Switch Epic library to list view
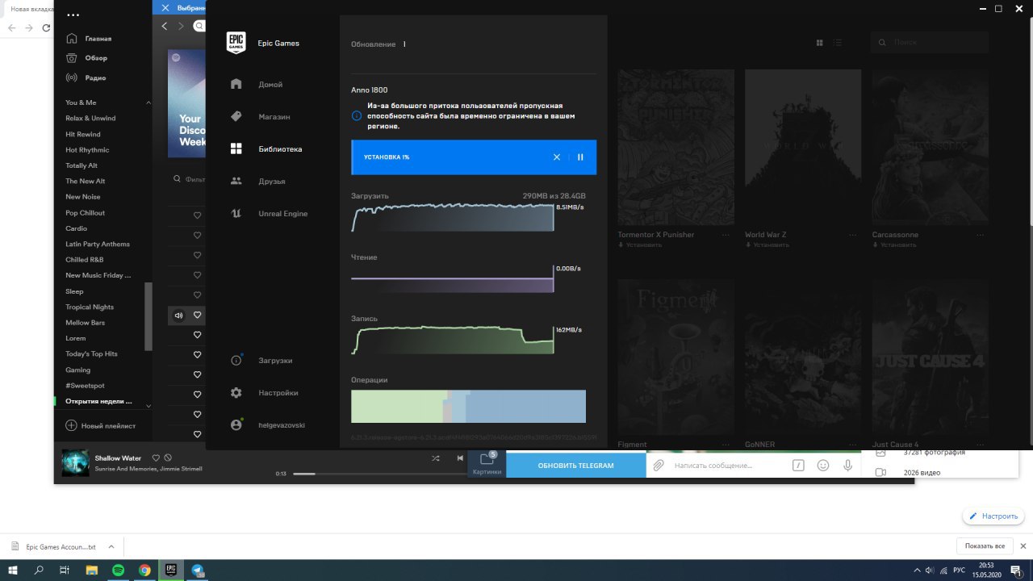This screenshot has height=581, width=1033. (x=839, y=43)
